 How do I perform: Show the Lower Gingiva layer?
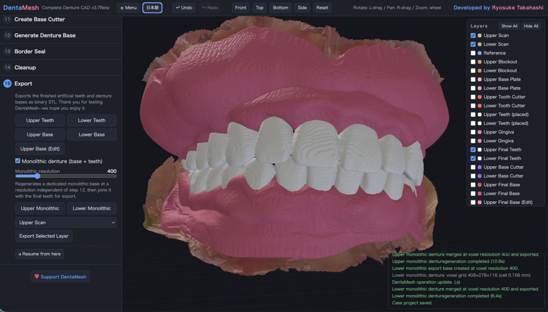tap(473, 141)
